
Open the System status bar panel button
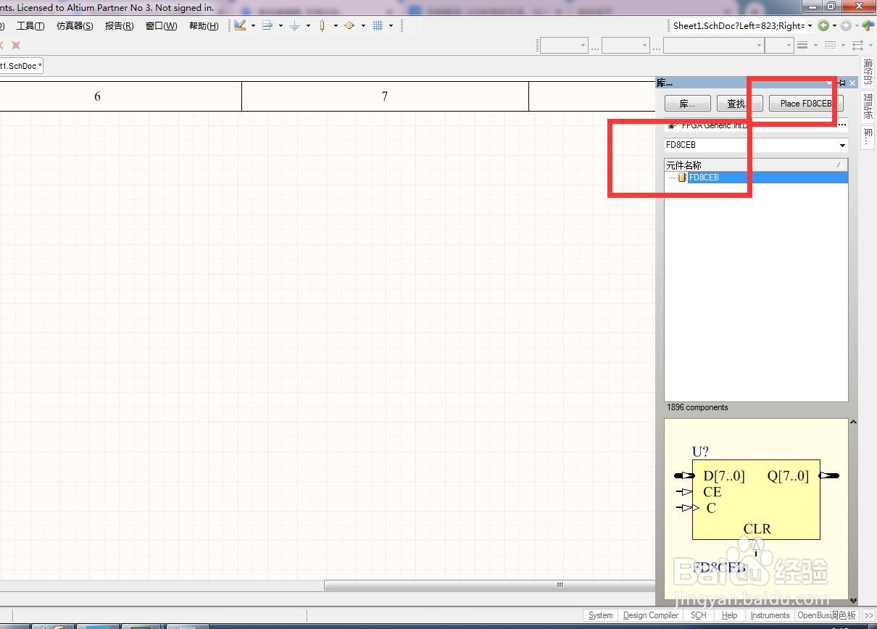coord(600,615)
